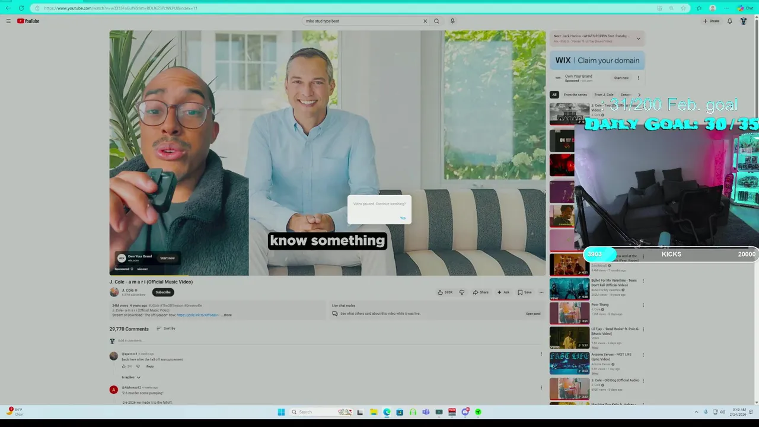Image resolution: width=759 pixels, height=427 pixels.
Task: Click the @ayxxxxx1 commenter avatar
Action: 113,356
